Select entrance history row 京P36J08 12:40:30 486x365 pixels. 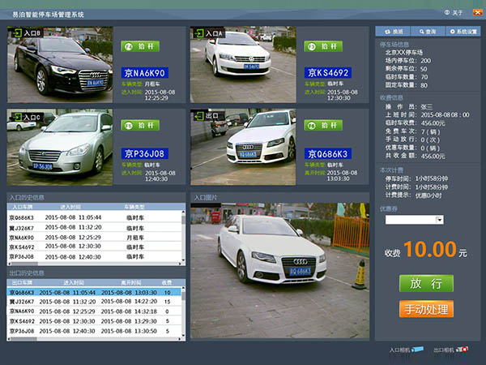[x=94, y=256]
